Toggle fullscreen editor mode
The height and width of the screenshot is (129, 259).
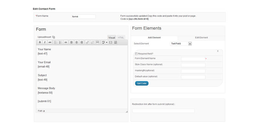[111, 42]
